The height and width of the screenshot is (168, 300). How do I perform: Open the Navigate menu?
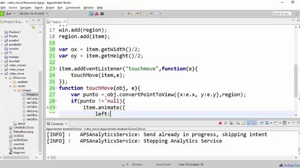pos(26,7)
